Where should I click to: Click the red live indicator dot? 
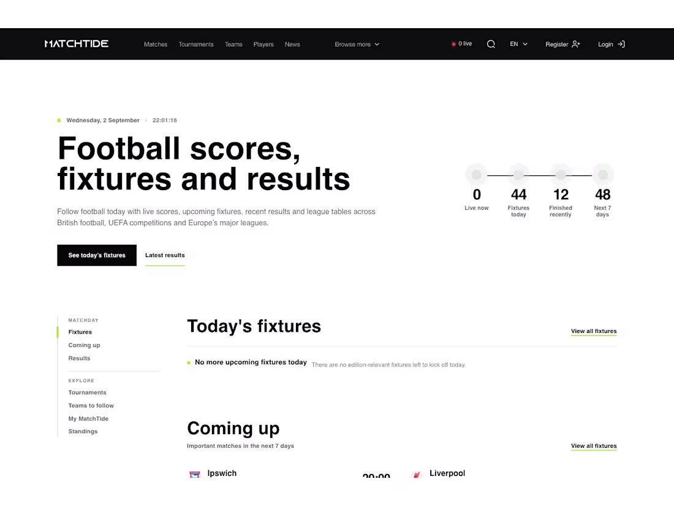[453, 44]
